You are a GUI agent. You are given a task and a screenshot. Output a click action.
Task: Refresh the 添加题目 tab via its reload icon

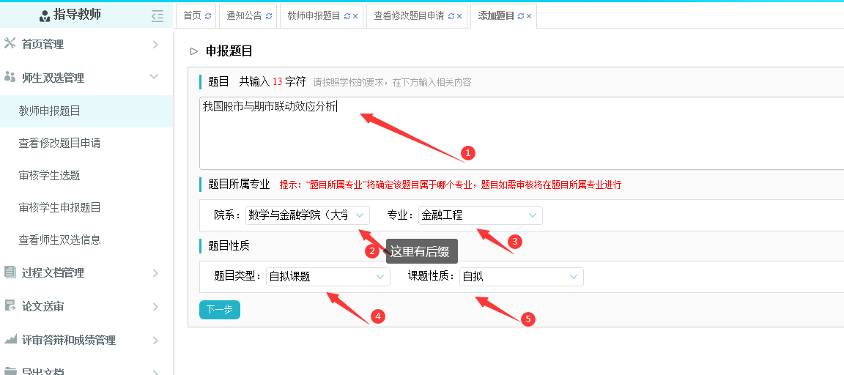pos(520,15)
